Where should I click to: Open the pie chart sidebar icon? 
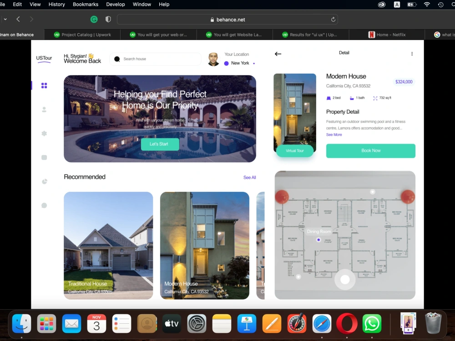pos(45,181)
